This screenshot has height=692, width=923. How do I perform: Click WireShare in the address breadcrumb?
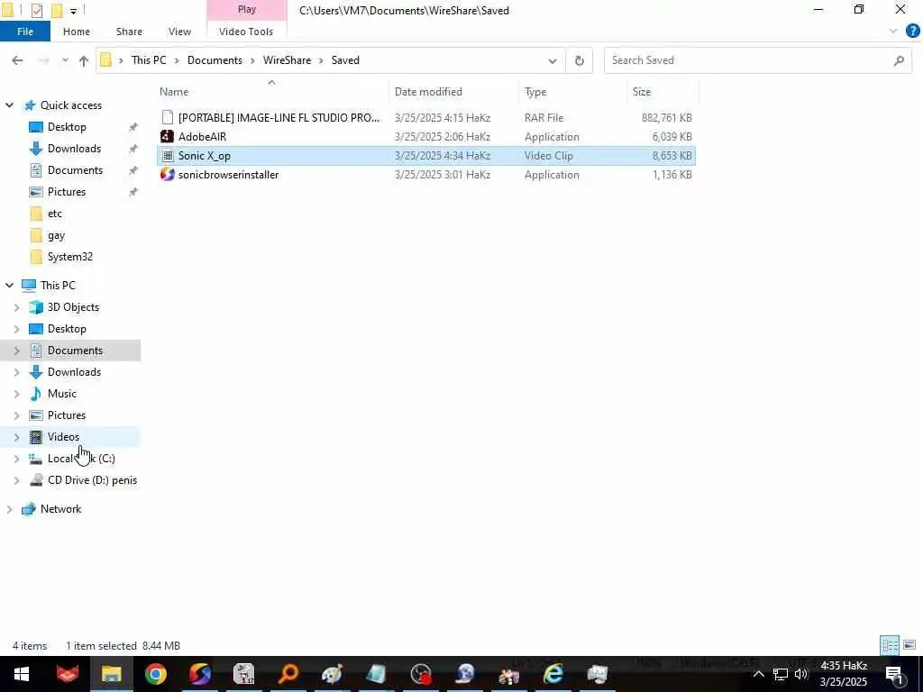287,60
